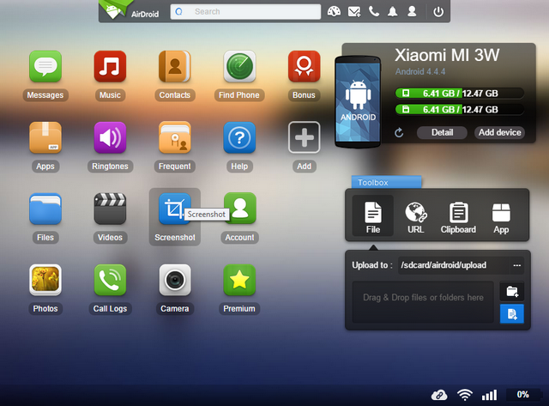Viewport: 549px width, 406px height.
Task: Open the Contacts app icon
Action: [x=175, y=66]
